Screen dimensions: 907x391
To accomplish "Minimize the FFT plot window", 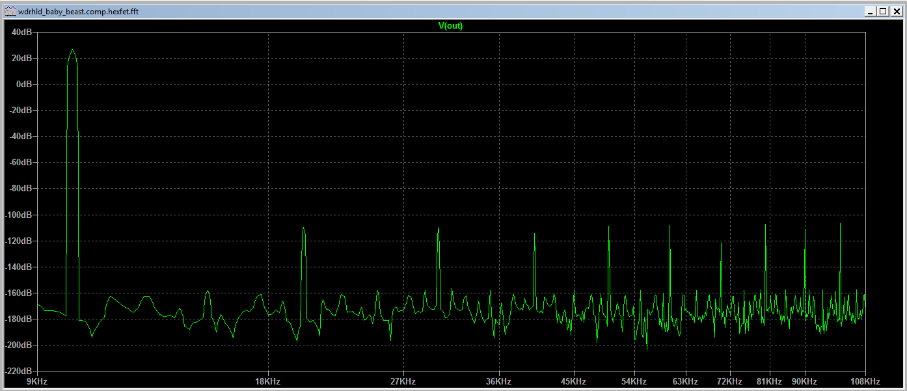I will (x=871, y=11).
